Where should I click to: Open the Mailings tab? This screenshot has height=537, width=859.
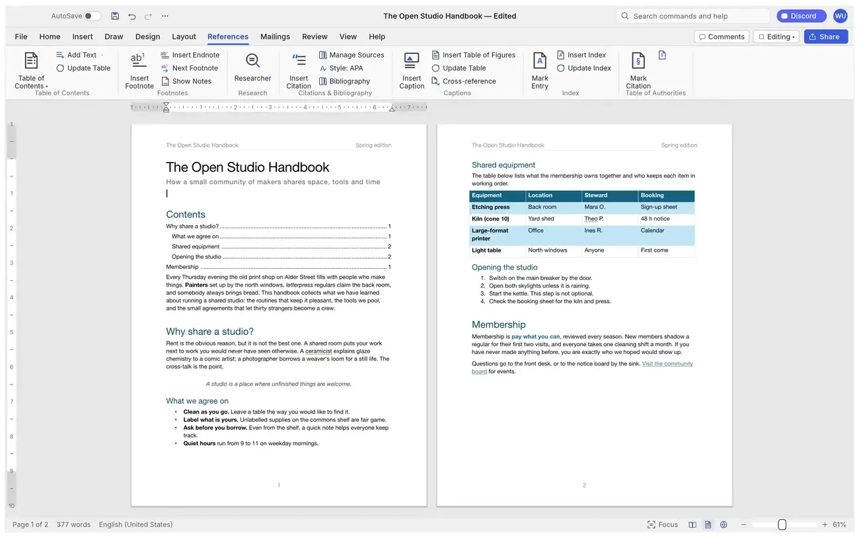(275, 36)
